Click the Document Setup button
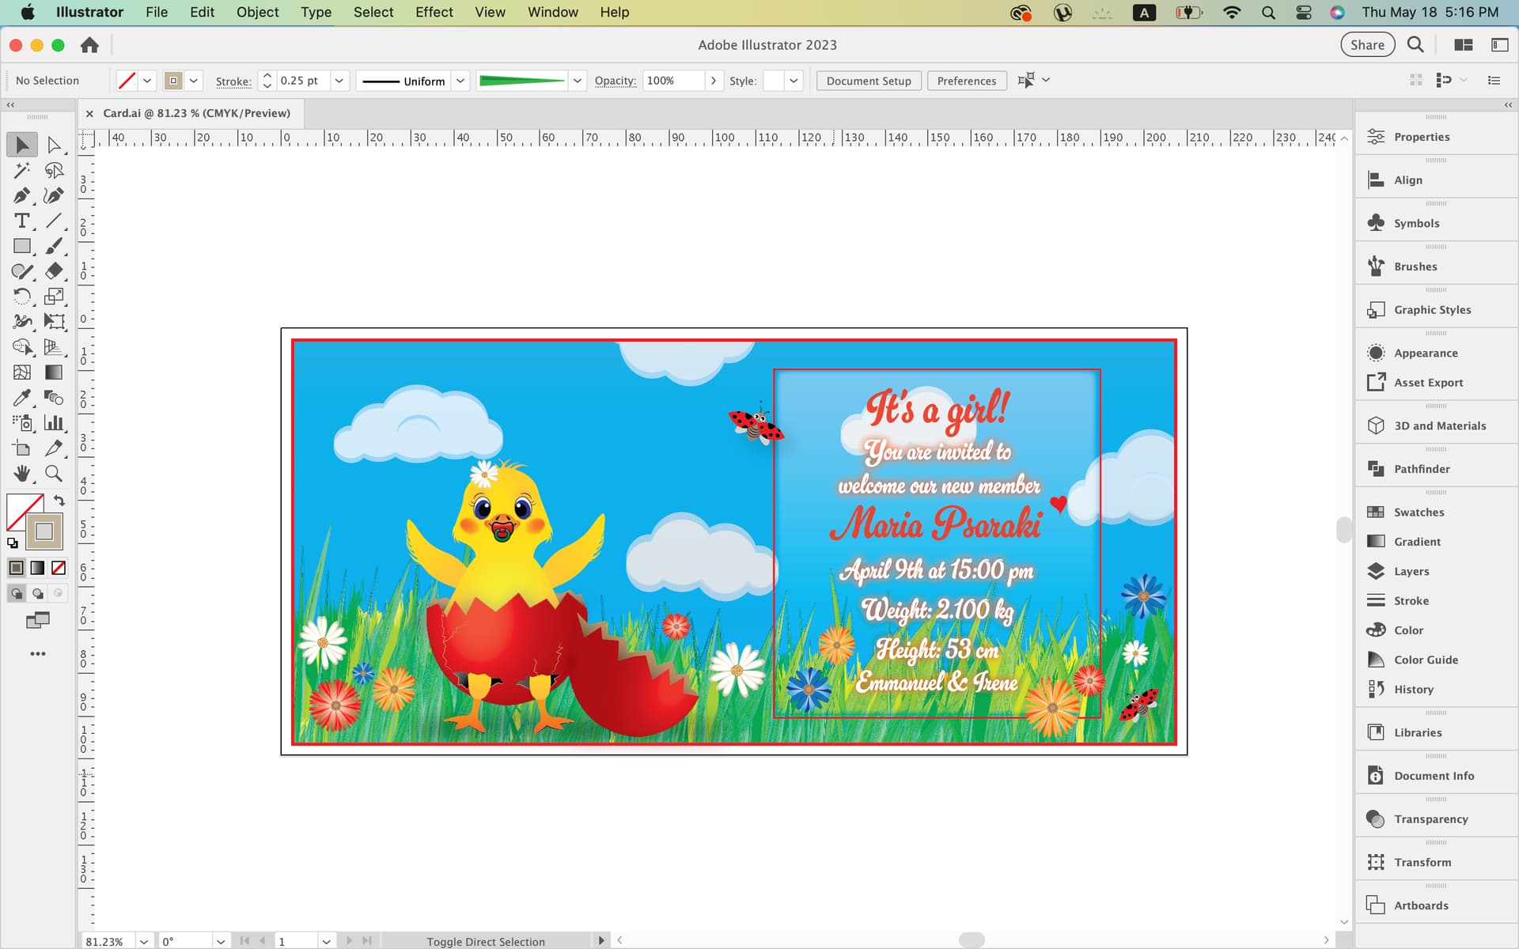 (868, 81)
